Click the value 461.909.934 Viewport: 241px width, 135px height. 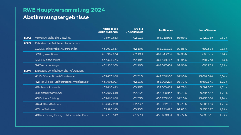(110, 54)
